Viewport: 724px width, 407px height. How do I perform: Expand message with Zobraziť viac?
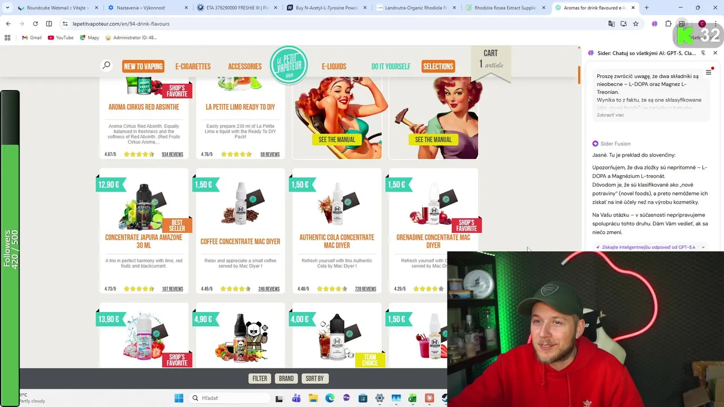[610, 115]
